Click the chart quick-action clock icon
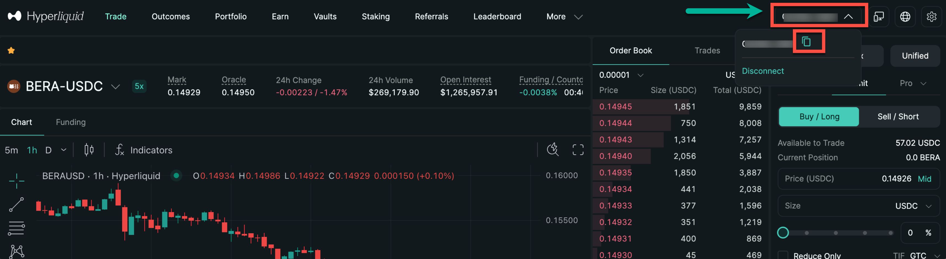This screenshot has width=946, height=259. 553,150
